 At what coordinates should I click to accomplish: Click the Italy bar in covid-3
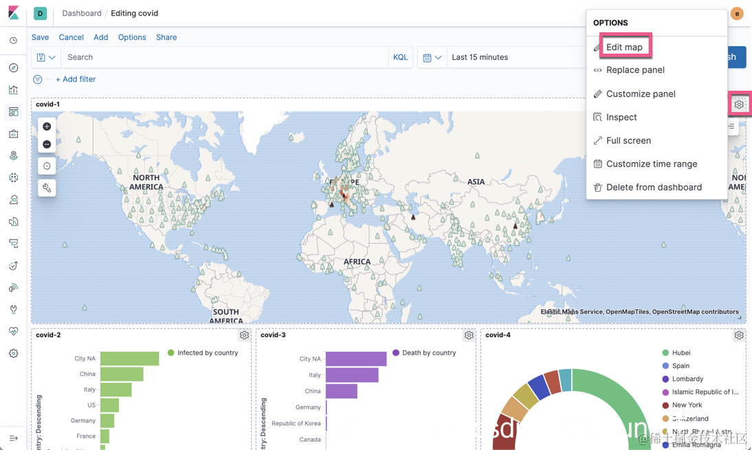(x=352, y=374)
